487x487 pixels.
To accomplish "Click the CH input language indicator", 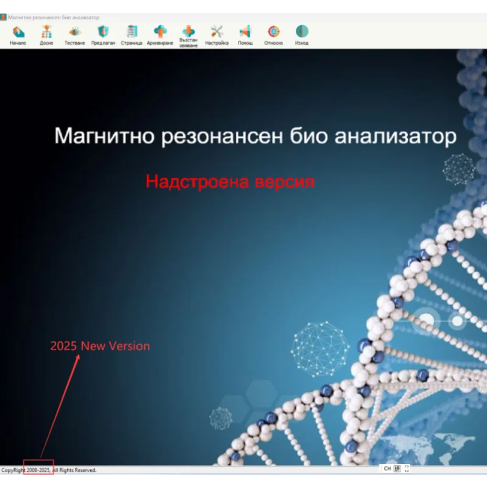I will click(387, 468).
